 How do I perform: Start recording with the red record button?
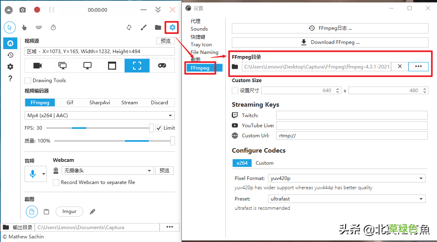[x=37, y=10]
